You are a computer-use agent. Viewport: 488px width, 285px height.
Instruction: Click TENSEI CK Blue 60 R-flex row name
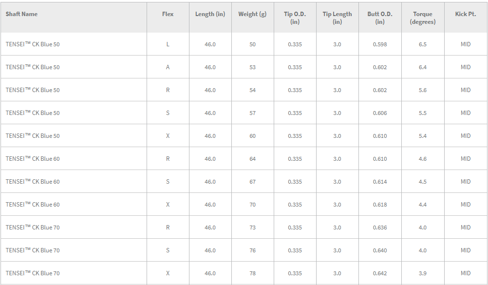tap(33, 159)
